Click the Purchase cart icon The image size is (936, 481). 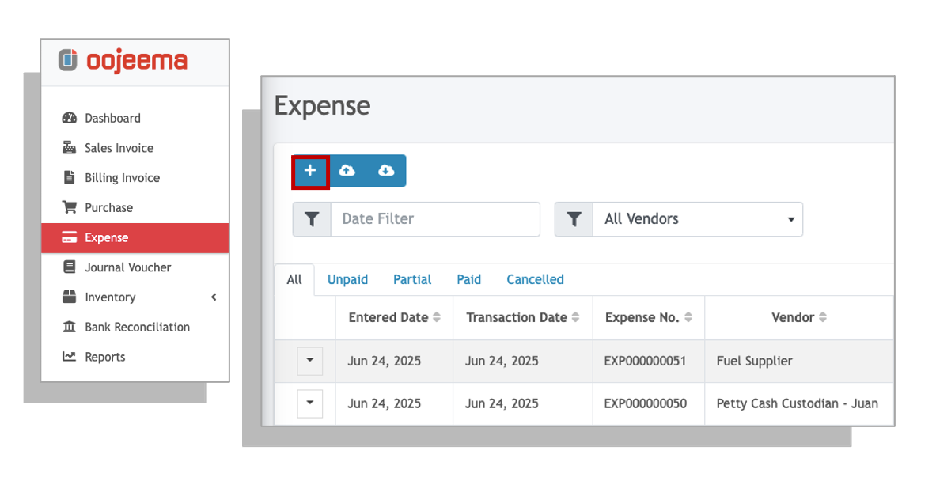[x=70, y=207]
